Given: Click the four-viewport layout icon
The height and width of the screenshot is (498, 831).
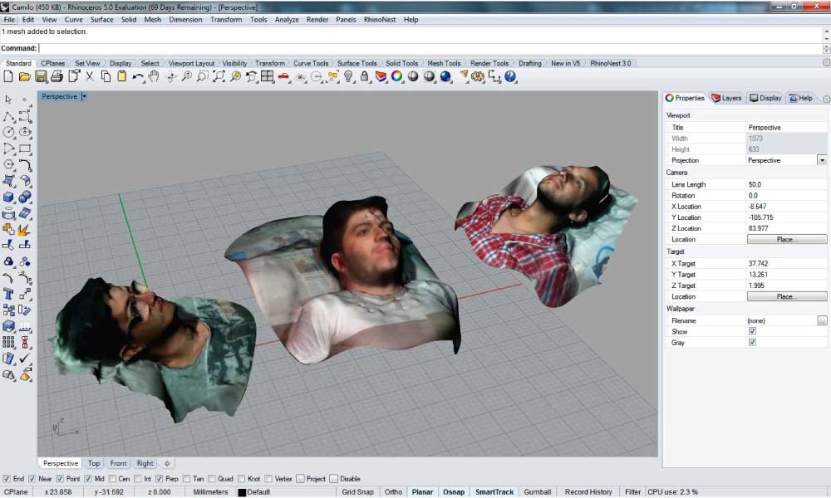Looking at the screenshot, I should pyautogui.click(x=268, y=76).
